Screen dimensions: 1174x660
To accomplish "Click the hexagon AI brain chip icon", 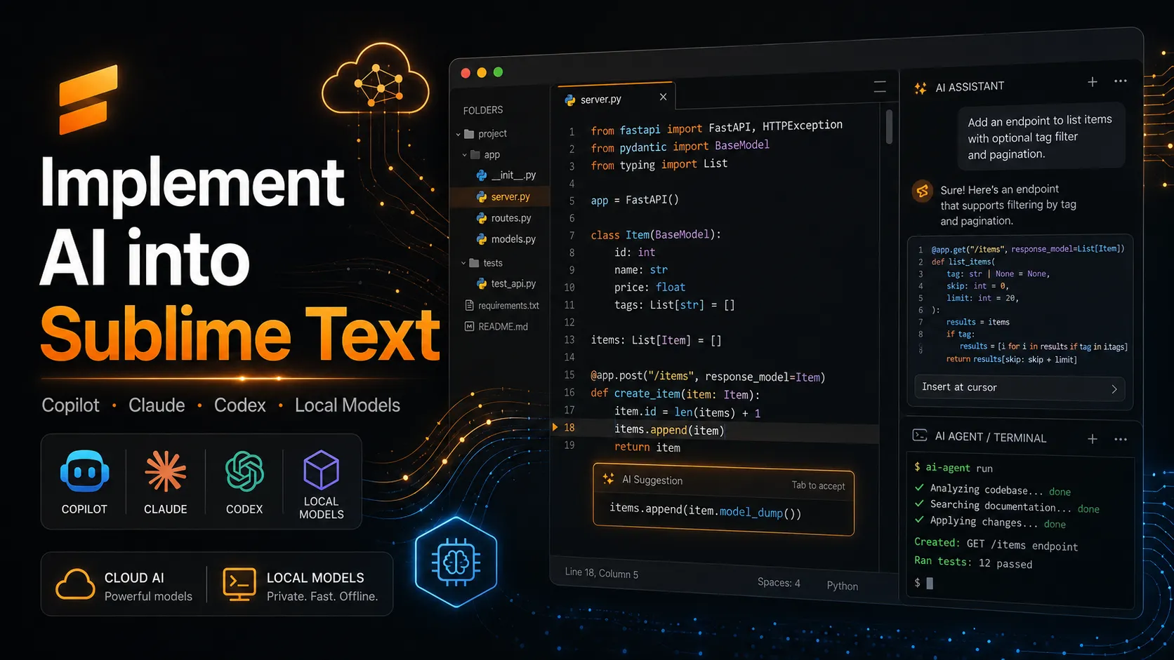I will 456,562.
